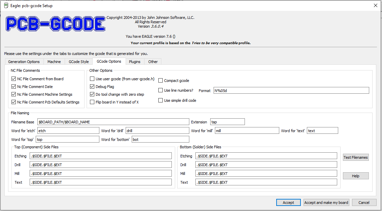Click Bottom Side Etching filename field
Screen dimensions: 382x211
pyautogui.click(x=266, y=156)
